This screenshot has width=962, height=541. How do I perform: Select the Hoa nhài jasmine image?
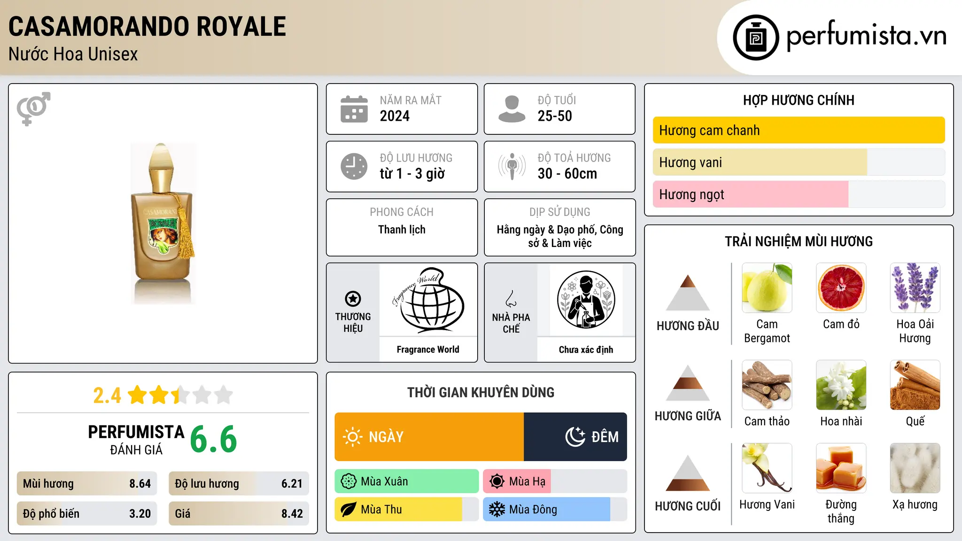pos(841,385)
